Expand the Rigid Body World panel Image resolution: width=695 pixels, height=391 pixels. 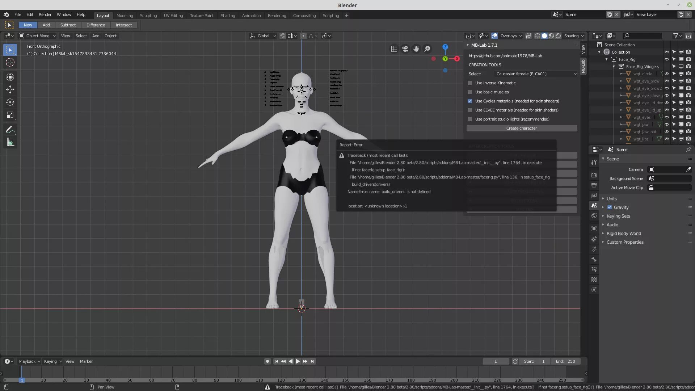tap(623, 234)
